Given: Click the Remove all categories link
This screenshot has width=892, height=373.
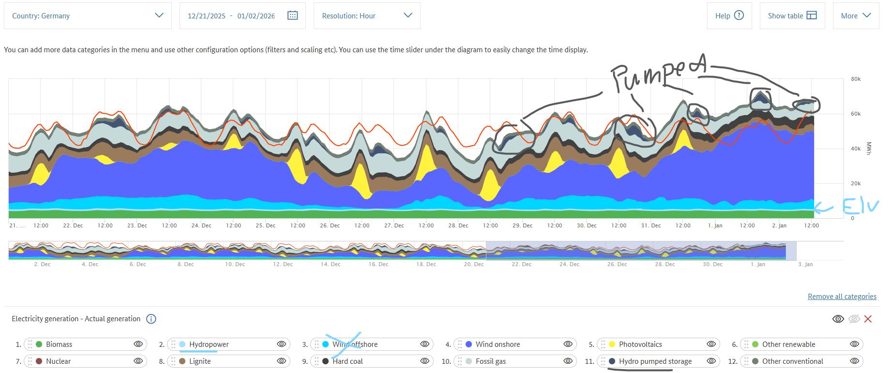Looking at the screenshot, I should pyautogui.click(x=842, y=297).
